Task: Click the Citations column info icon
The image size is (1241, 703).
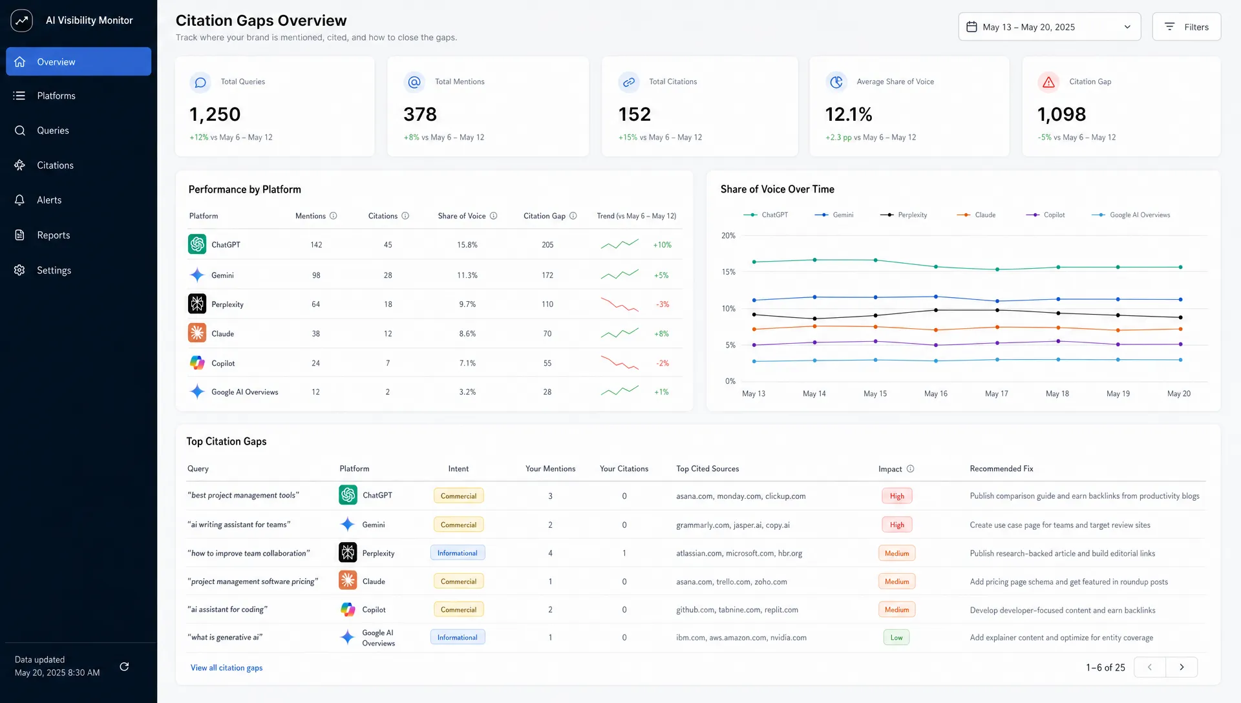Action: point(405,216)
